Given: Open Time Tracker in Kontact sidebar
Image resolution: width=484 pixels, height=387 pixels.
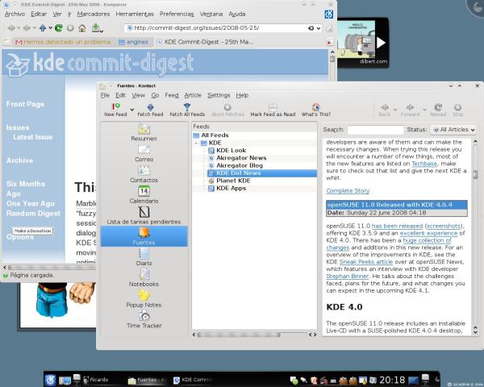Looking at the screenshot, I should (144, 319).
